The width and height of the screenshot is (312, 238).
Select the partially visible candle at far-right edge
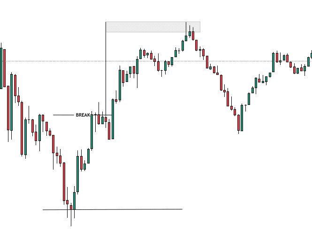(x=311, y=54)
